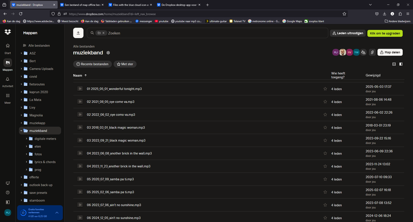Go to Start home in the sidebar
Image resolution: width=413 pixels, height=222 pixels.
tap(7, 48)
